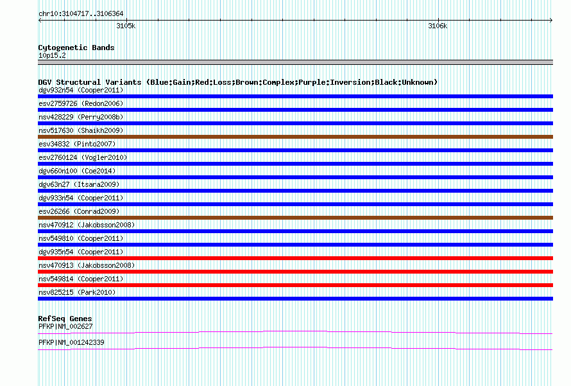Click the blue bar for dgv63n27
Viewport: 571px width, 386px height.
point(295,191)
